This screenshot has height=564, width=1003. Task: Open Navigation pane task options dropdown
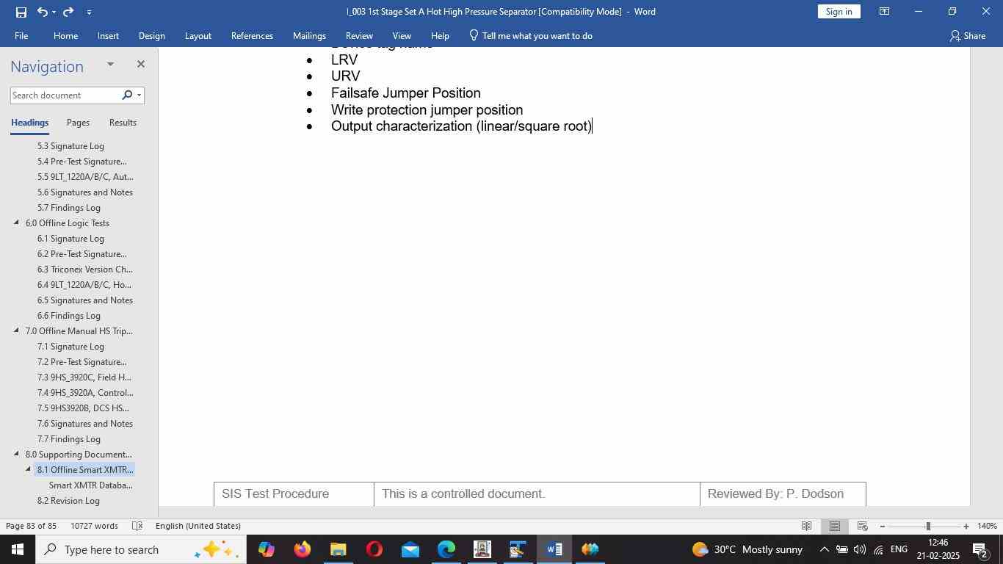coord(110,65)
